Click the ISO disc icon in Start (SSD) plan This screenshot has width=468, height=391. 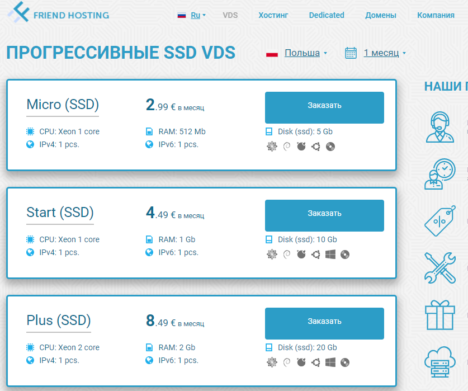[345, 255]
